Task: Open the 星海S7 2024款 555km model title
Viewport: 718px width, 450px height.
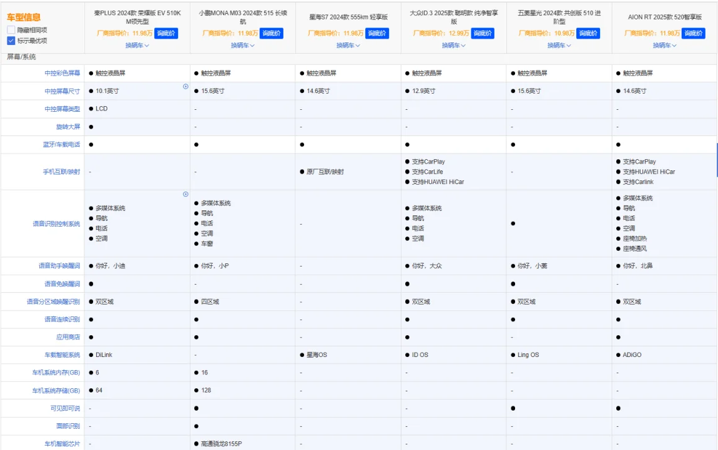Action: coord(348,17)
